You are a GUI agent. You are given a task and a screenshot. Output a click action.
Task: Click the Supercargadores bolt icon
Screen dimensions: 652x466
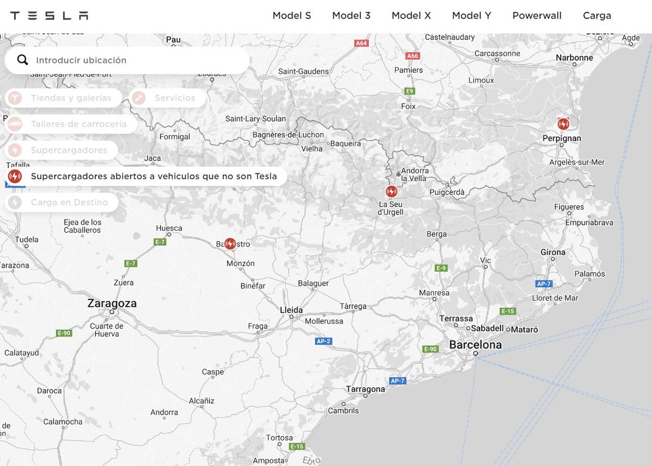(x=15, y=150)
